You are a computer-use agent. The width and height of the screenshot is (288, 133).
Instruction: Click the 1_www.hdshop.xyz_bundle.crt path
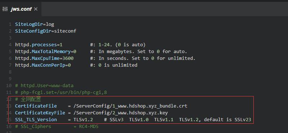coord(130,106)
